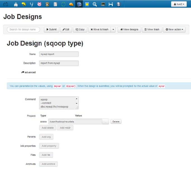Click the Archives label
This screenshot has height=170, width=191.
31,164
